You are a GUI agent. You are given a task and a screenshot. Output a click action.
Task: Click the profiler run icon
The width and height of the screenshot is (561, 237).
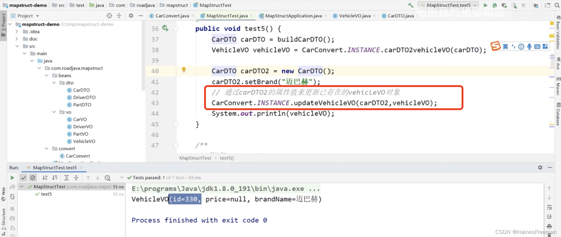(x=514, y=5)
